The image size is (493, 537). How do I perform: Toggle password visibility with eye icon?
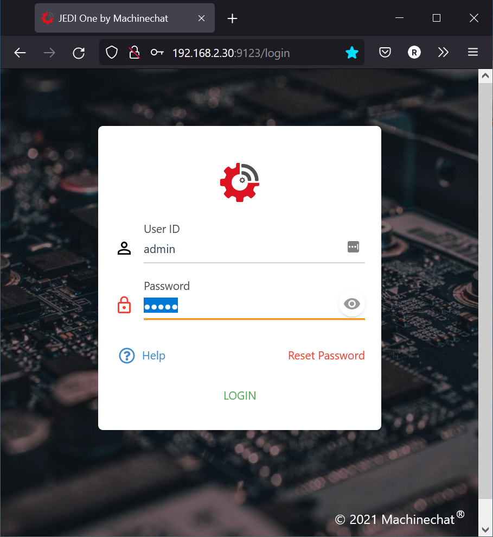coord(352,304)
